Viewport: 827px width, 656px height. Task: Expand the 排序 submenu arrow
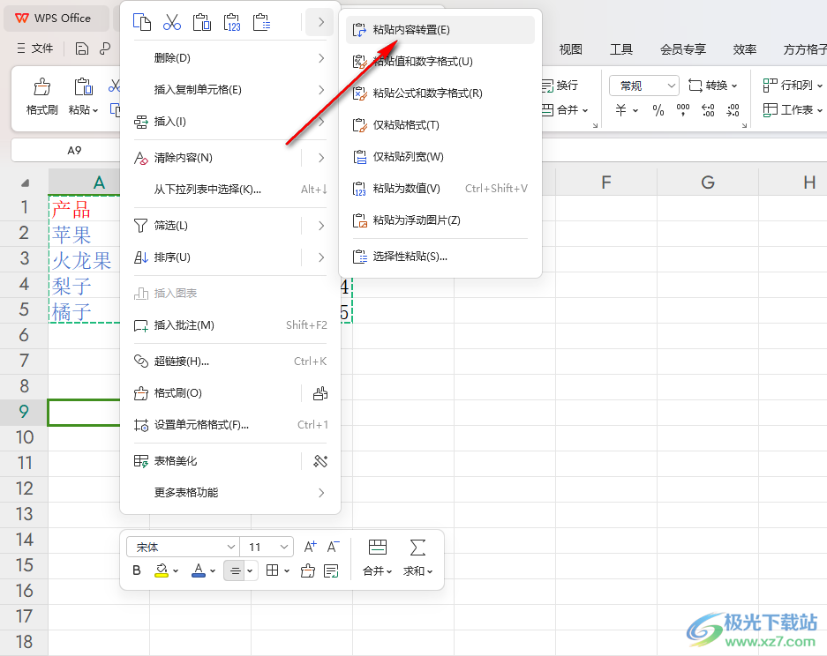[320, 257]
